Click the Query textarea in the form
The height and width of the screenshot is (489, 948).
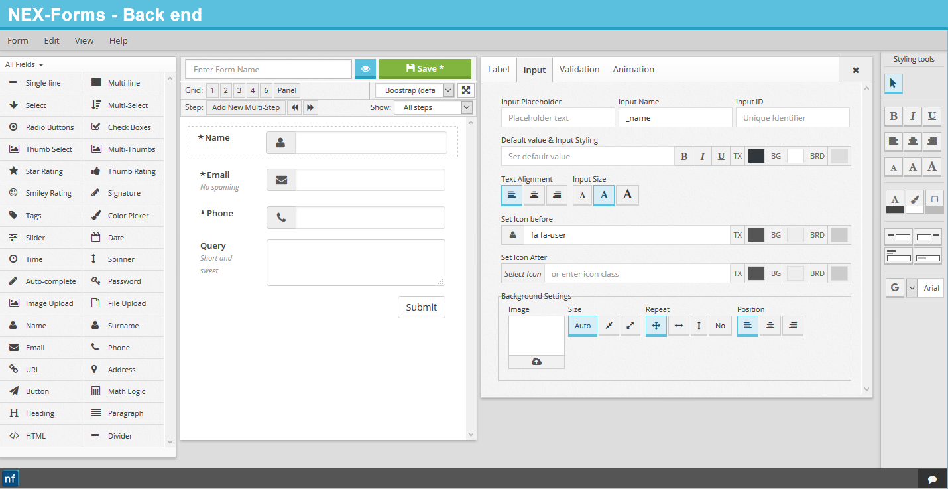tap(356, 262)
